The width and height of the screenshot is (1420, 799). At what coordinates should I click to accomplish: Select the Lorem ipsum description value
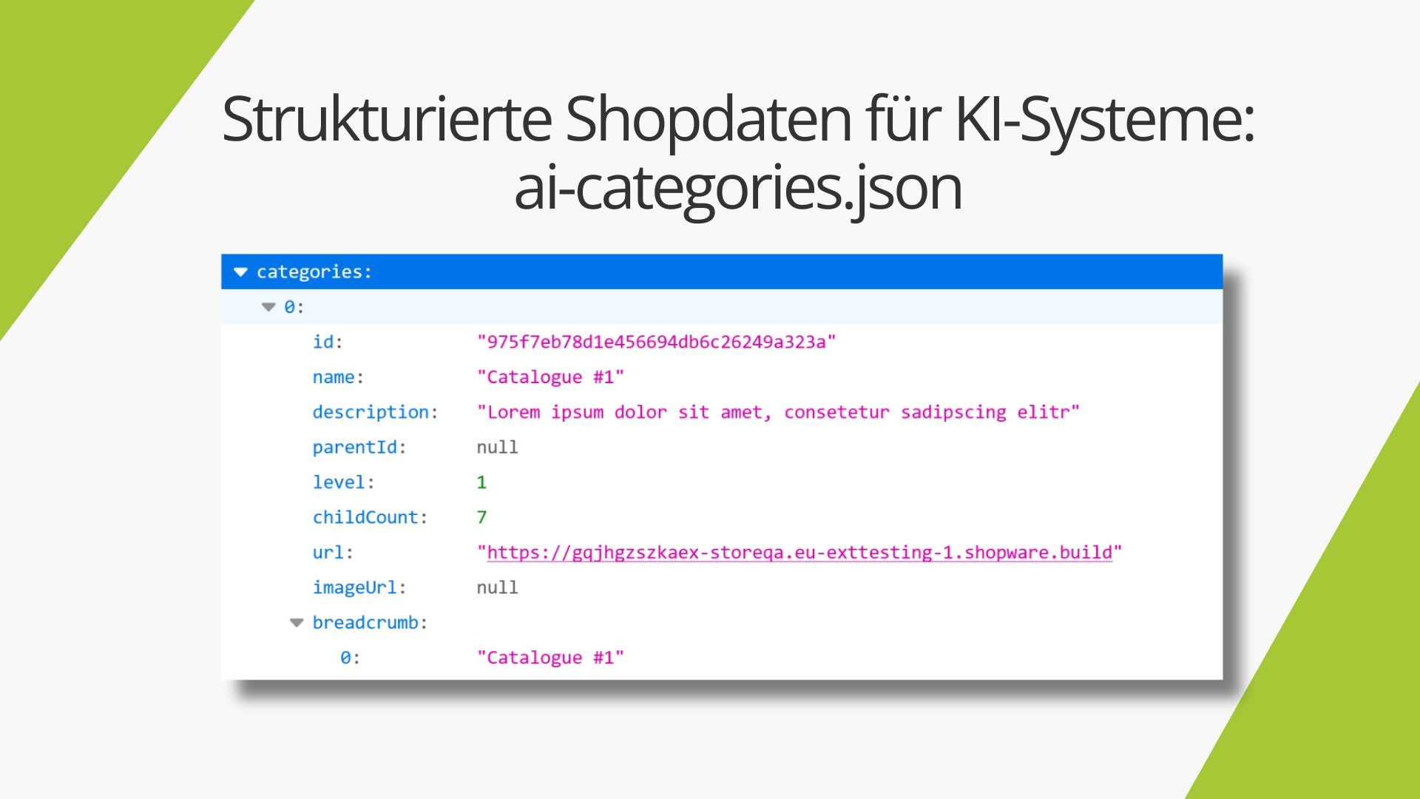[x=778, y=412]
